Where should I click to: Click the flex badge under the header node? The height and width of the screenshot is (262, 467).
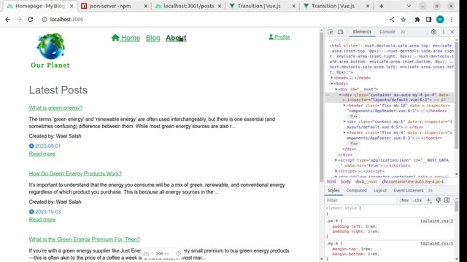point(354,116)
